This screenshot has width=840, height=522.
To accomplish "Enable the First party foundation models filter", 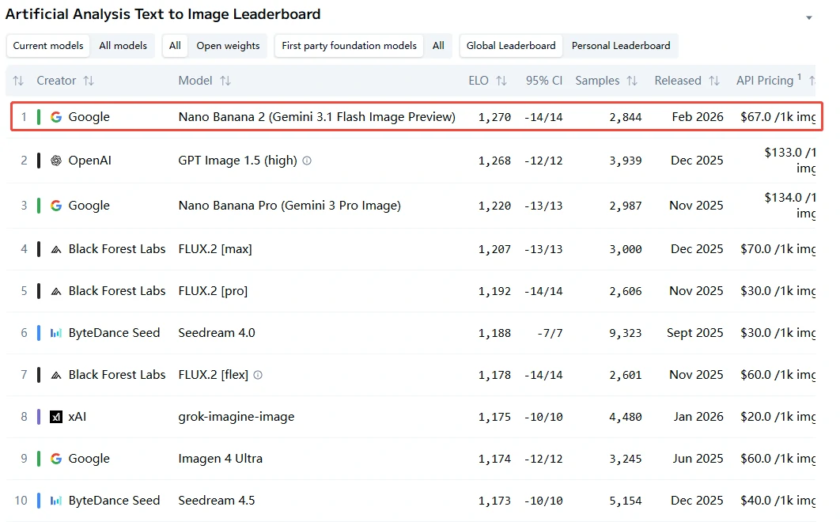I will pos(348,46).
